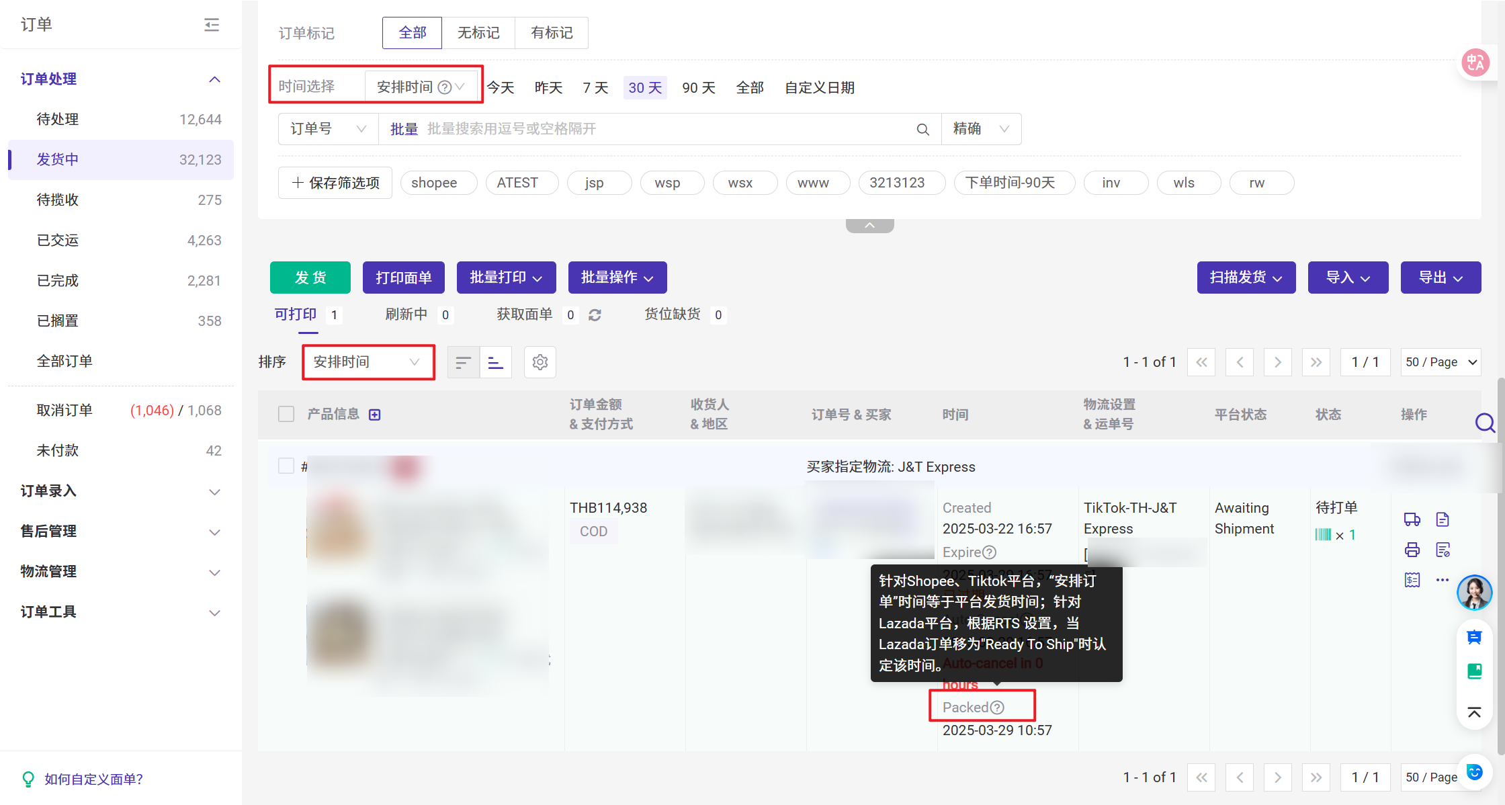Switch to the 货位缺货 tab
Screen dimensions: 1505x805
(685, 314)
